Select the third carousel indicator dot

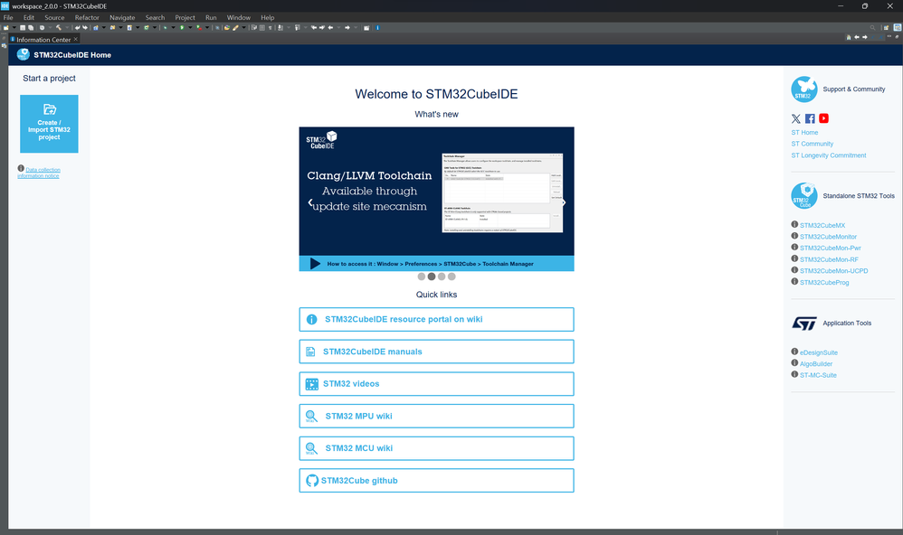click(442, 277)
